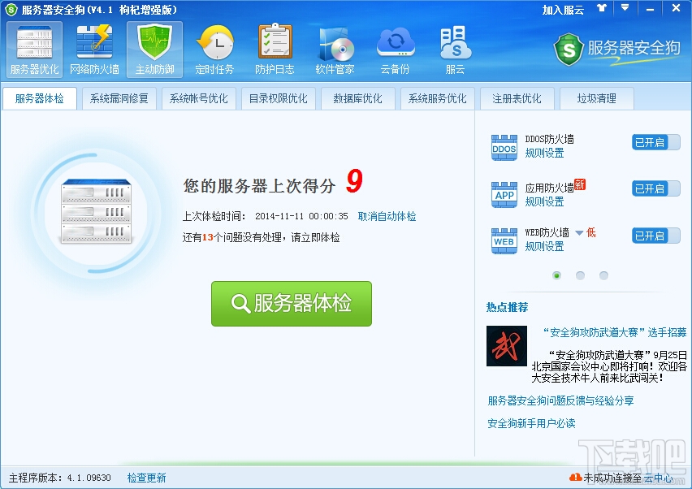Viewport: 692px width, 489px height.
Task: Click the 取消自动体检 link
Action: click(387, 216)
